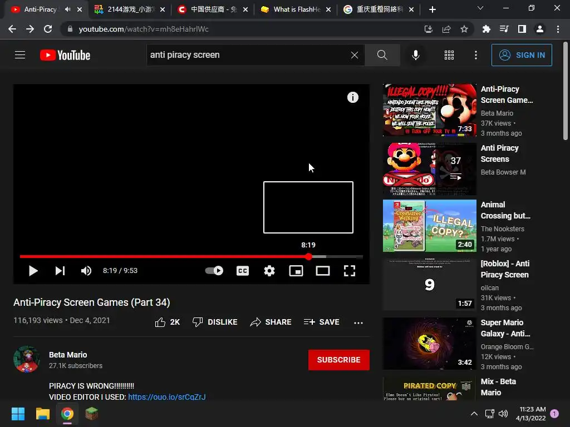Open the SHARE dialog
The height and width of the screenshot is (427, 570).
point(271,322)
